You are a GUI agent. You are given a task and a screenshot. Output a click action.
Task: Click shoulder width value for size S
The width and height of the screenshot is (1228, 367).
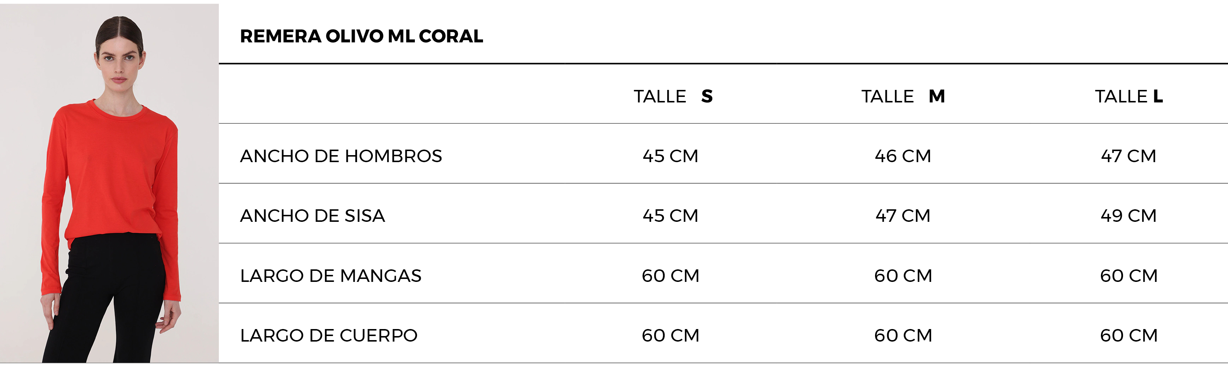click(x=670, y=156)
